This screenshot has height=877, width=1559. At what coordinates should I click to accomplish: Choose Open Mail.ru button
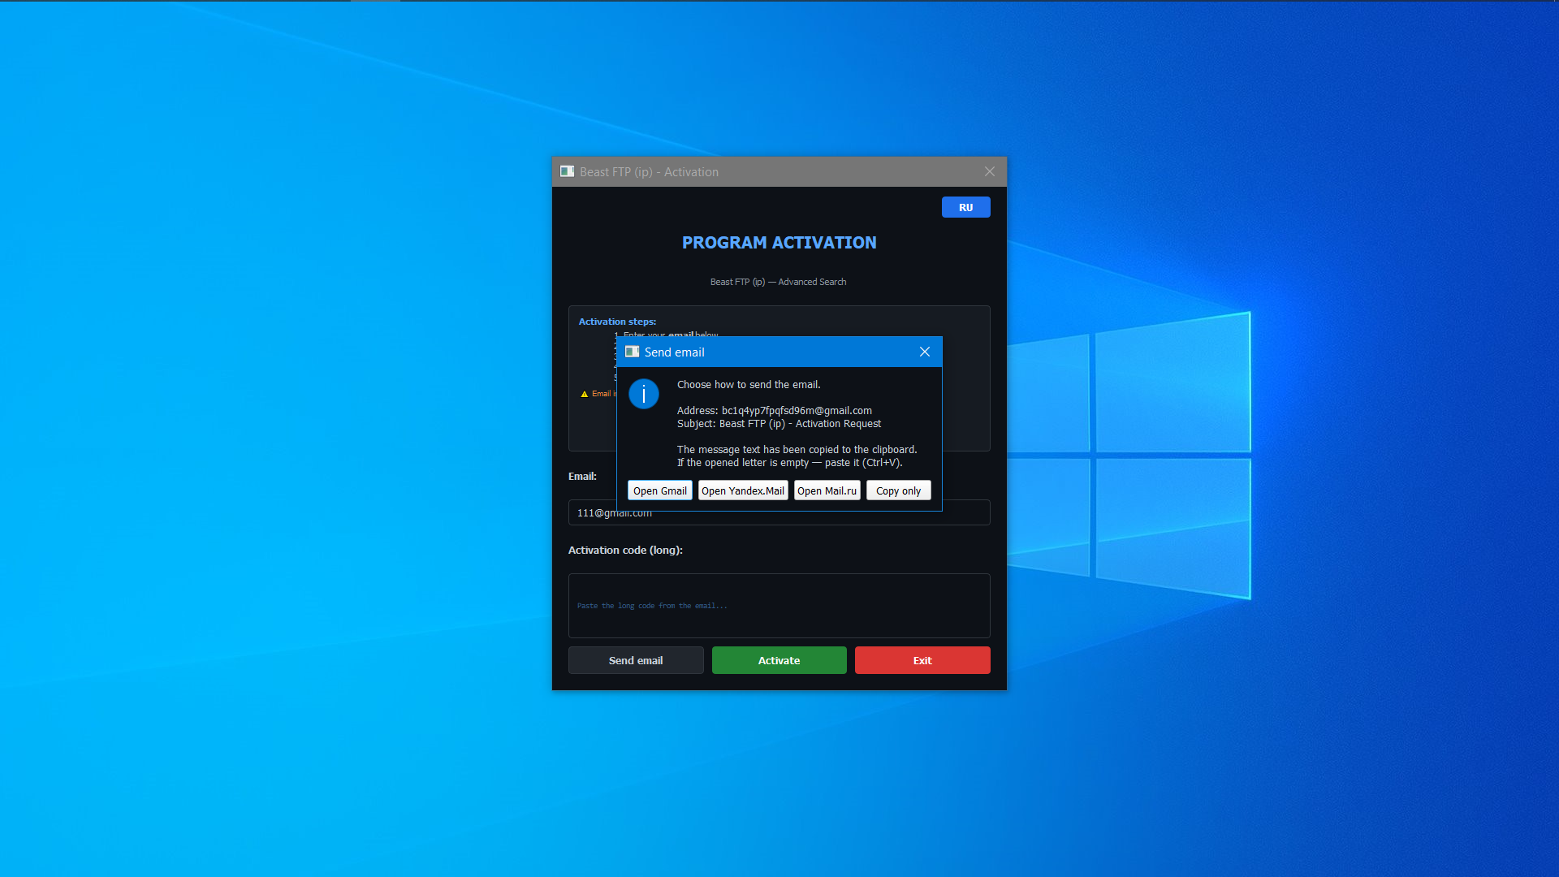tap(827, 490)
